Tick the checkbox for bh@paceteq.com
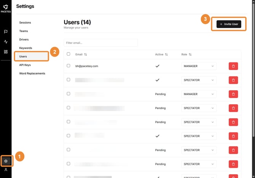 [69, 66]
